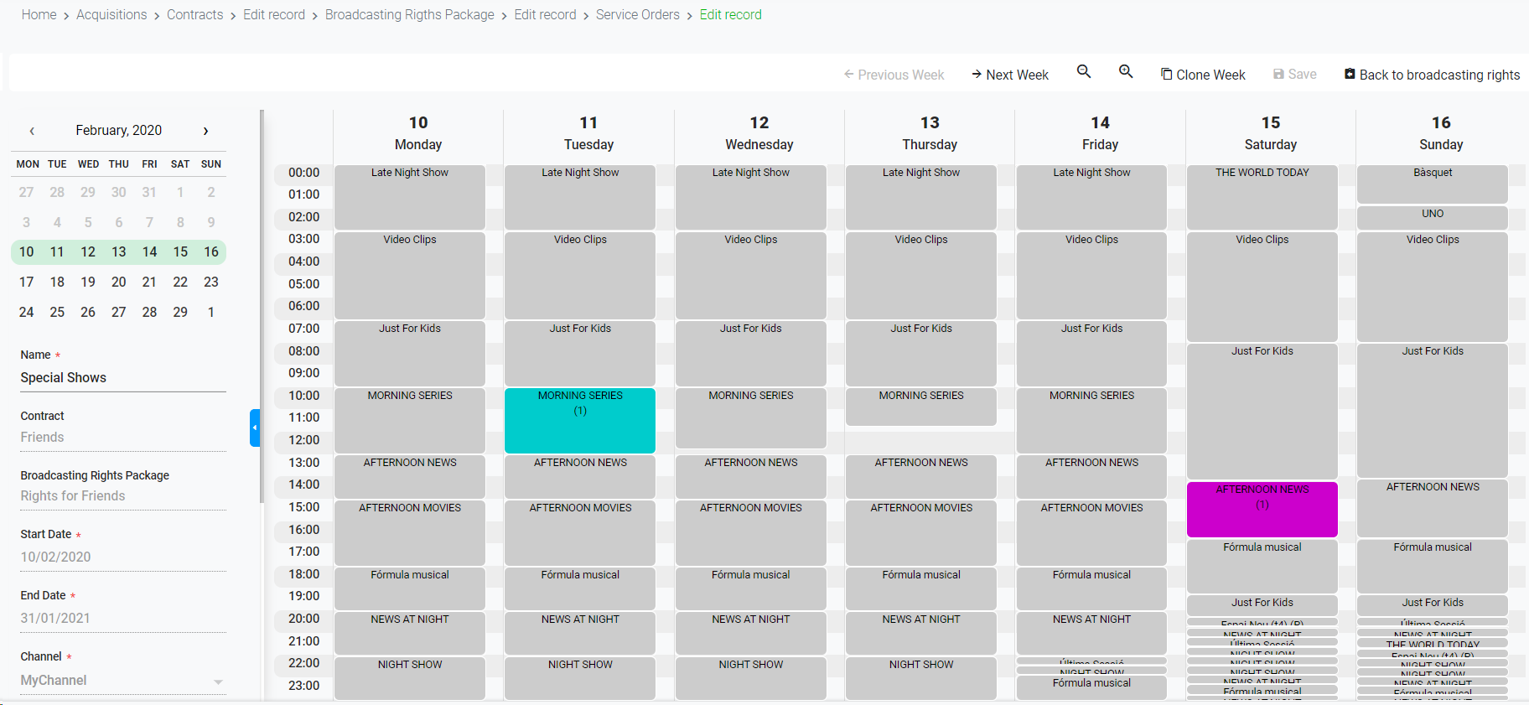Open Broadcasting Rigths Package breadcrumb link
This screenshot has height=705, width=1529.
pos(409,15)
